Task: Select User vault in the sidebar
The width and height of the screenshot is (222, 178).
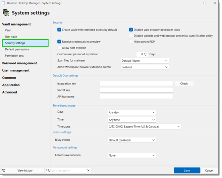Action: (x=11, y=37)
